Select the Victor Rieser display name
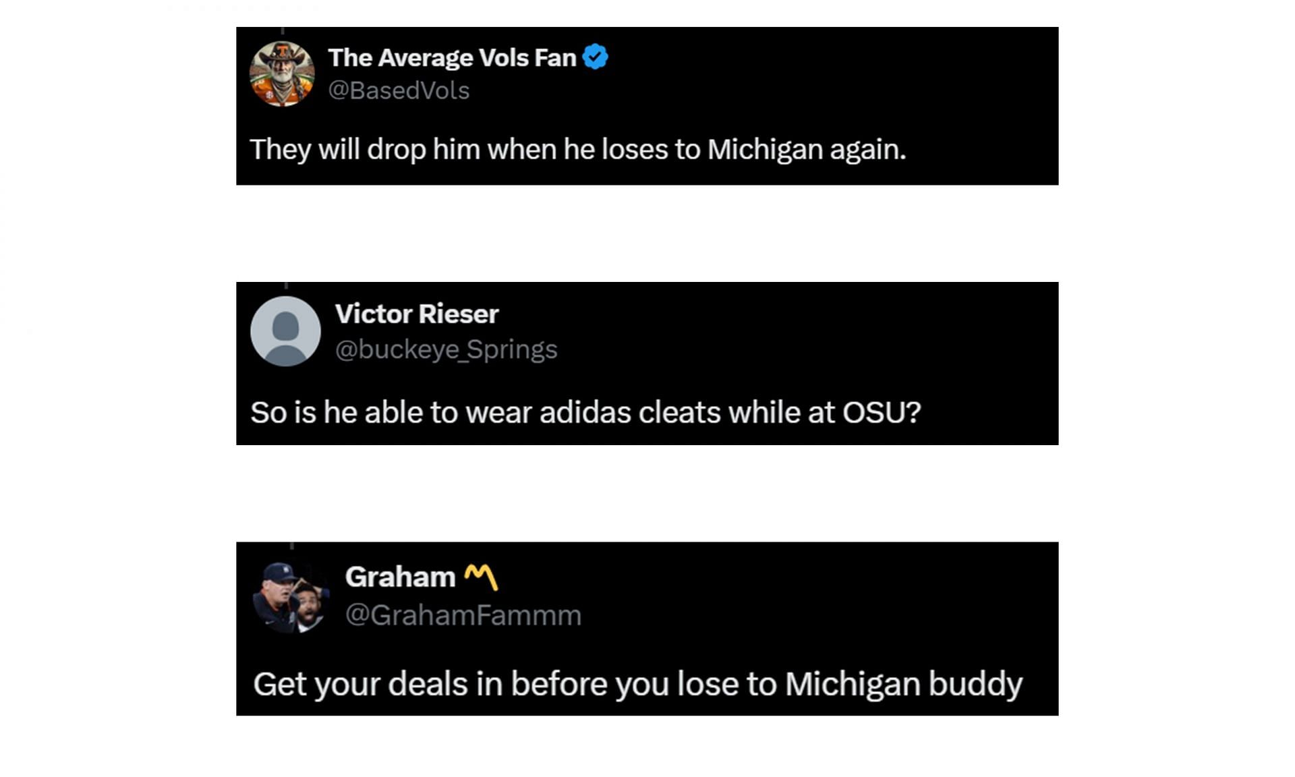The height and width of the screenshot is (777, 1295). click(417, 314)
